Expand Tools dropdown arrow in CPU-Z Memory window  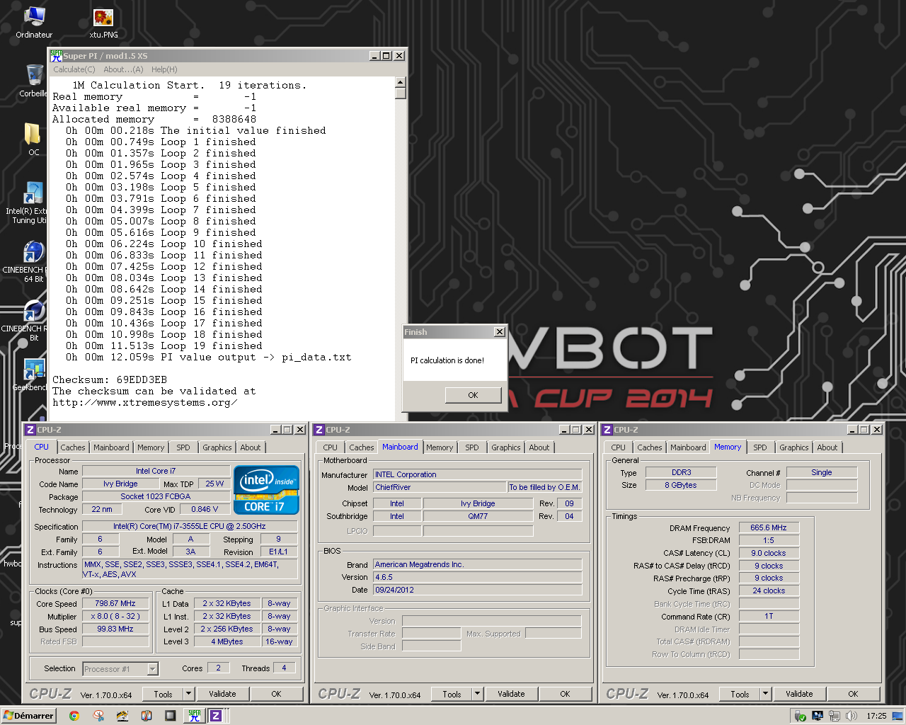[766, 694]
